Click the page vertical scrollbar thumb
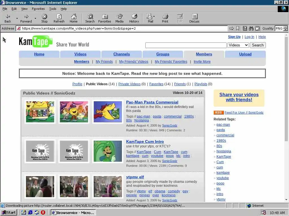289x216 pixels. click(286, 89)
